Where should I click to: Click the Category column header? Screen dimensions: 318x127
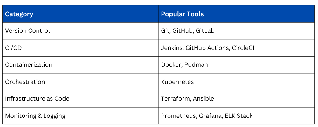[19, 14]
